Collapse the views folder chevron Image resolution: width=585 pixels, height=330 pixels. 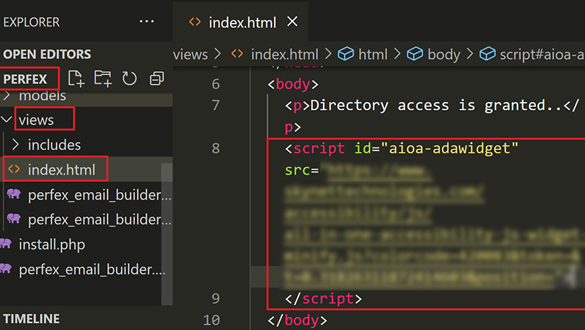pyautogui.click(x=6, y=119)
